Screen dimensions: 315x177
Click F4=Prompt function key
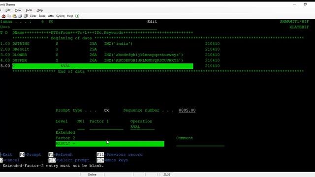tap(31, 155)
